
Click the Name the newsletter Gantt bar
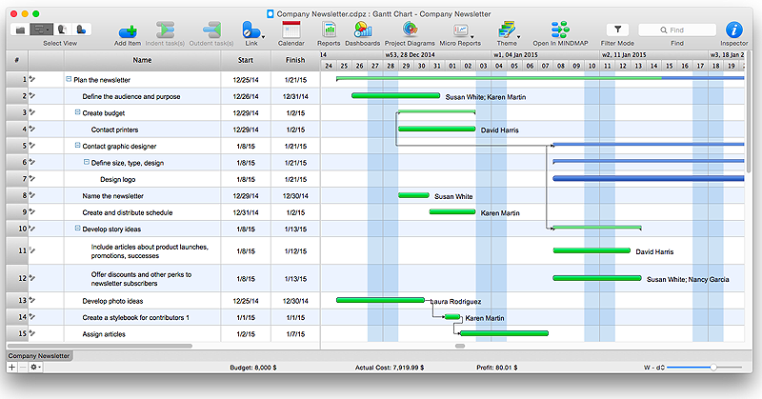413,195
